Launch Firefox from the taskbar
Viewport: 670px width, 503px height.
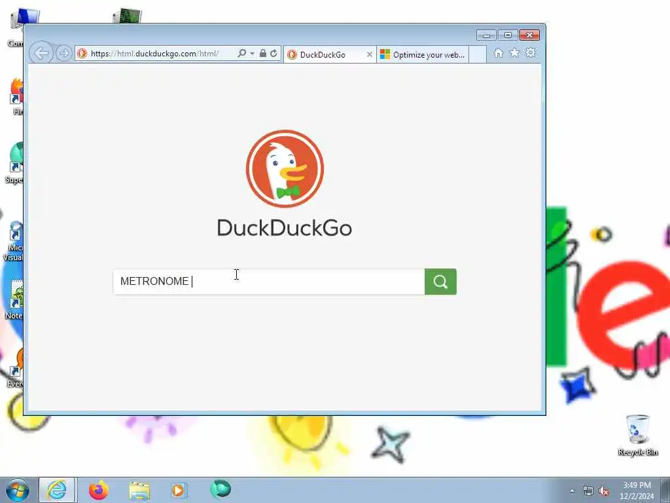99,490
